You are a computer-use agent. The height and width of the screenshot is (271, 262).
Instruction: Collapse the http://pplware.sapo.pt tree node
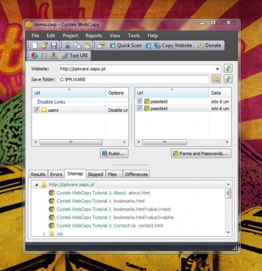[37, 185]
